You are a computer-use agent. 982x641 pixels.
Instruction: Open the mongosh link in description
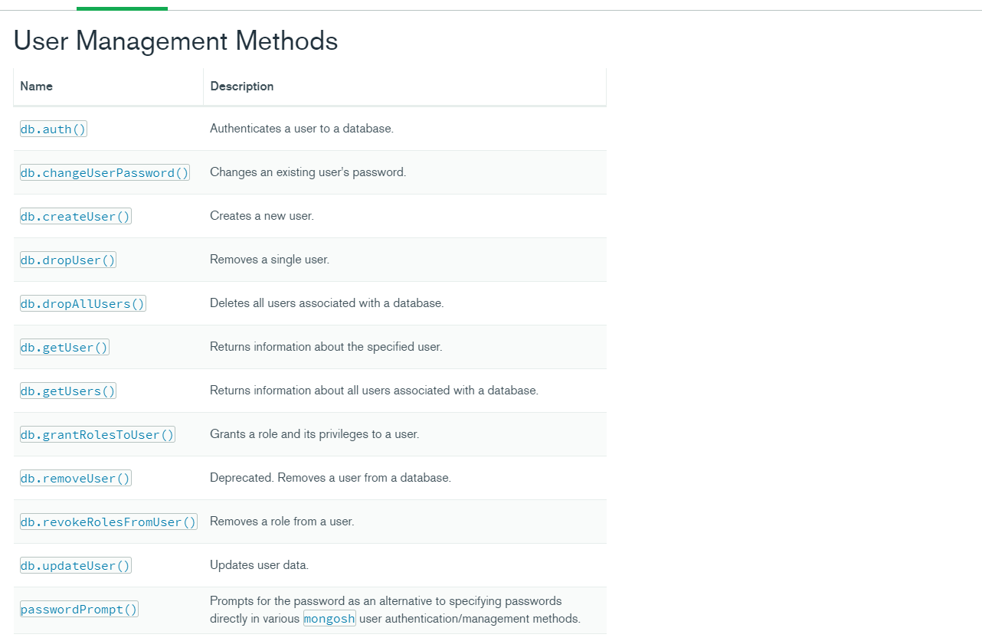click(329, 619)
